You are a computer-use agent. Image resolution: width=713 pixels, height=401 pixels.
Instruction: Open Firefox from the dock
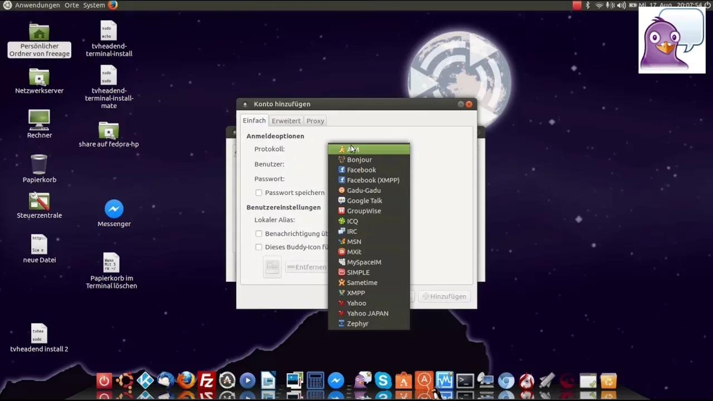coord(186,381)
